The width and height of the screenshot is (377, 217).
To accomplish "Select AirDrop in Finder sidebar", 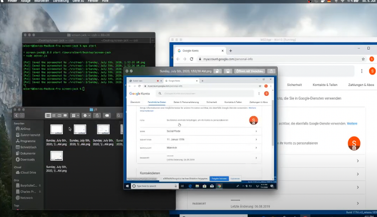I will 23,129.
